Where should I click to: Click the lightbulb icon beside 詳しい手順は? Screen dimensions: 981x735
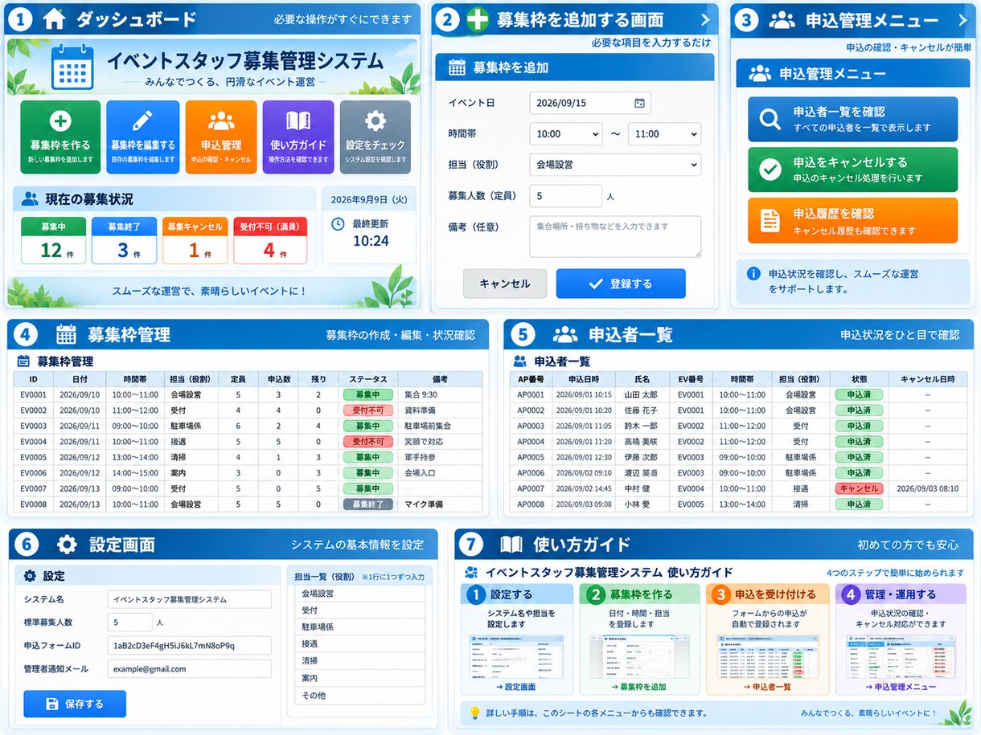click(x=474, y=713)
